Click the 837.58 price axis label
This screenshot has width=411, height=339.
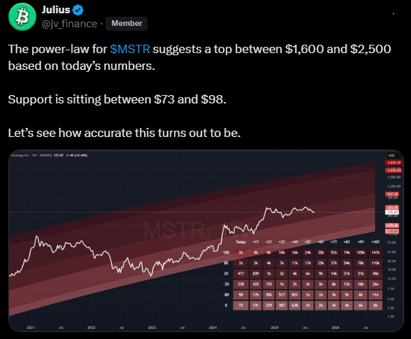click(x=392, y=194)
